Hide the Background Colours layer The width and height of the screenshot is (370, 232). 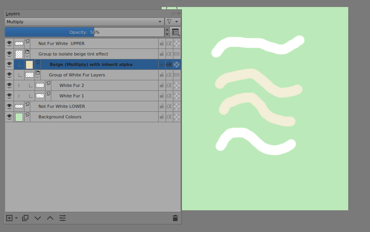pyautogui.click(x=9, y=117)
